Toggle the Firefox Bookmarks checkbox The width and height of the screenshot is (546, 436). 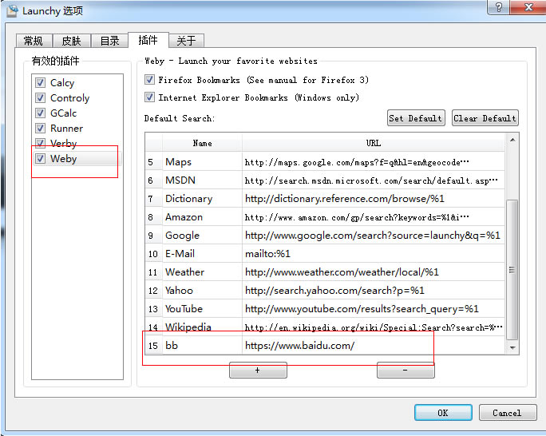click(150, 80)
